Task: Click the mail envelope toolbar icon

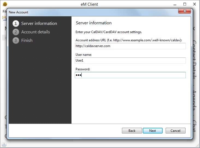Action: tap(4, 18)
